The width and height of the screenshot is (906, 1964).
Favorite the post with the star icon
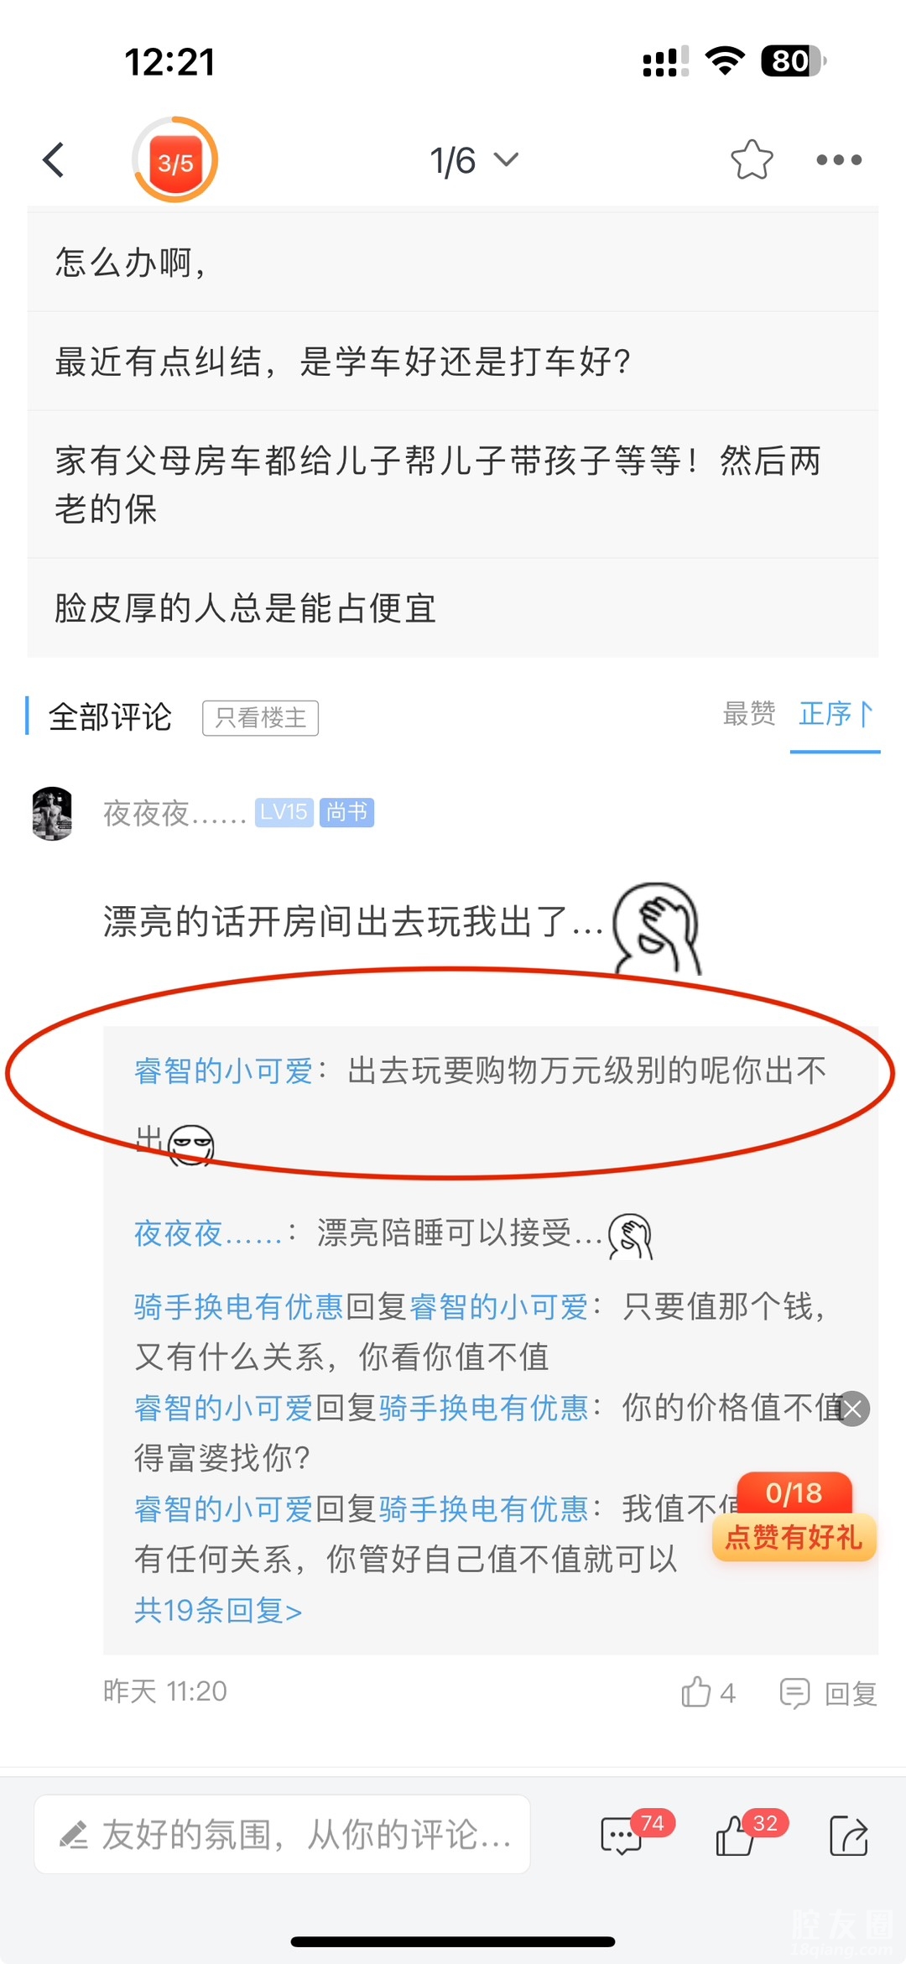752,159
